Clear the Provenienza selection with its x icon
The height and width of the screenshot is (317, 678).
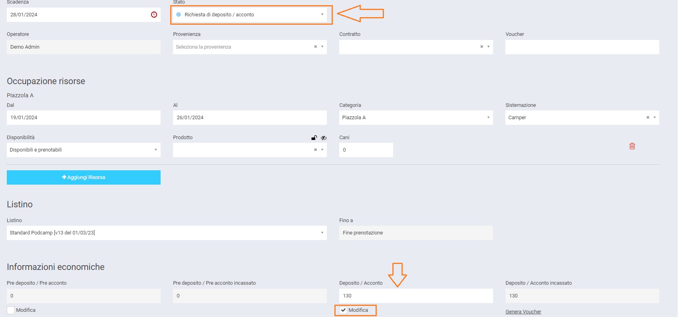point(315,47)
